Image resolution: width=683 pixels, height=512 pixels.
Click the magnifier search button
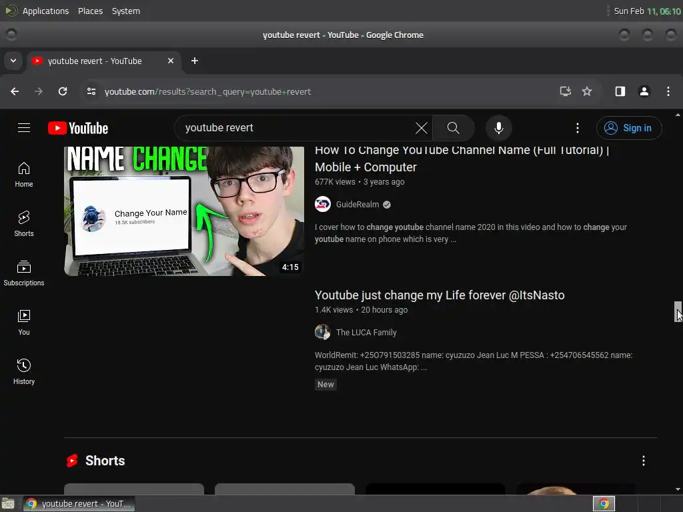(453, 128)
